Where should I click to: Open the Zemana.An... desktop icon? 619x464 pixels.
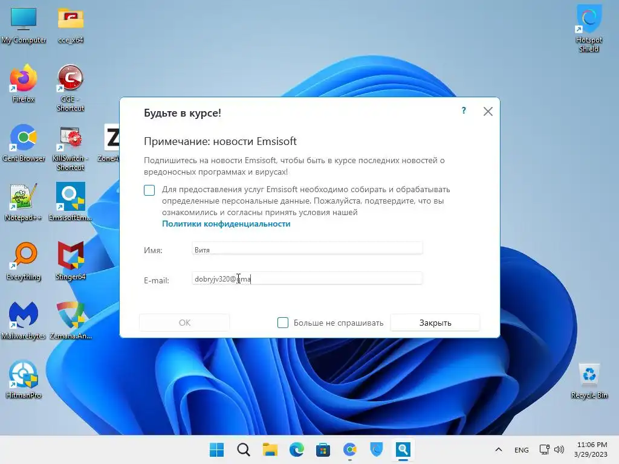(70, 320)
